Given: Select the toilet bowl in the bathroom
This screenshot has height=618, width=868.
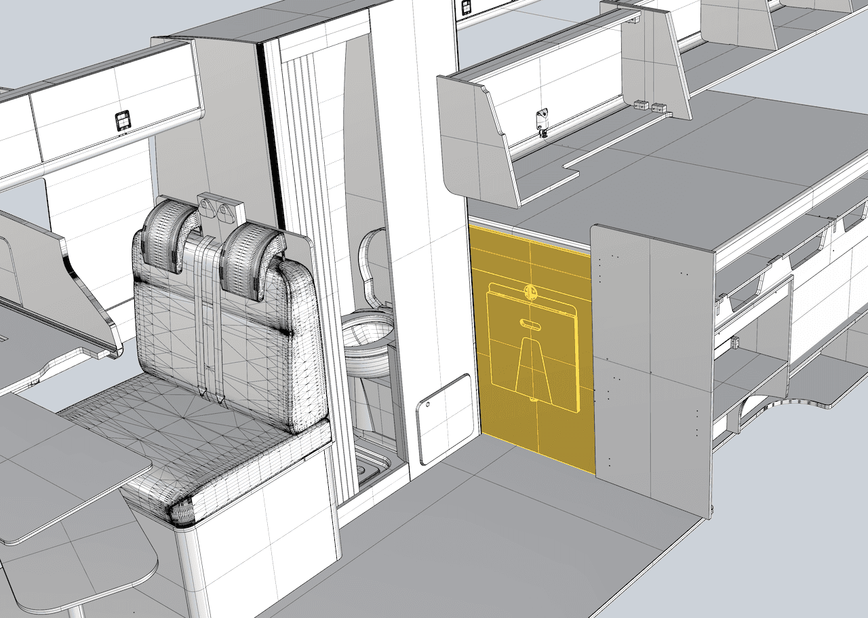Looking at the screenshot, I should tap(367, 343).
